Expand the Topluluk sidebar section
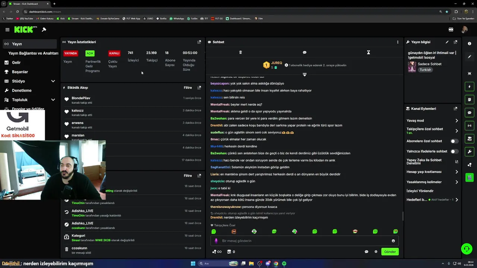 click(x=53, y=100)
